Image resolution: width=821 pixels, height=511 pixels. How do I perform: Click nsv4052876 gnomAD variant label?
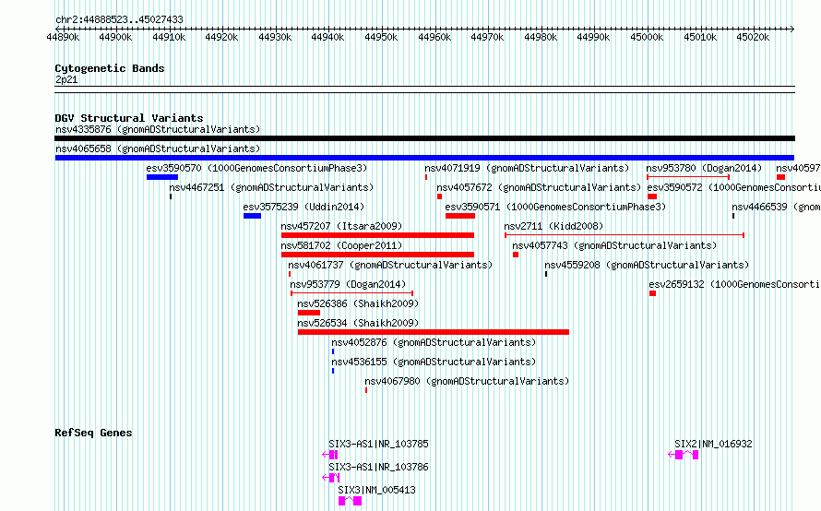[434, 342]
